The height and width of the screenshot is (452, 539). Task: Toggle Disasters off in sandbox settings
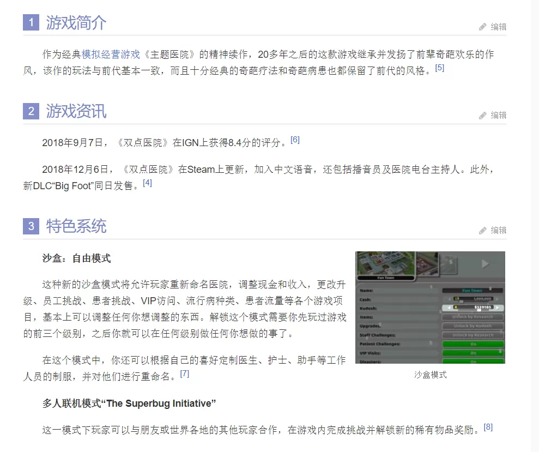point(473,361)
